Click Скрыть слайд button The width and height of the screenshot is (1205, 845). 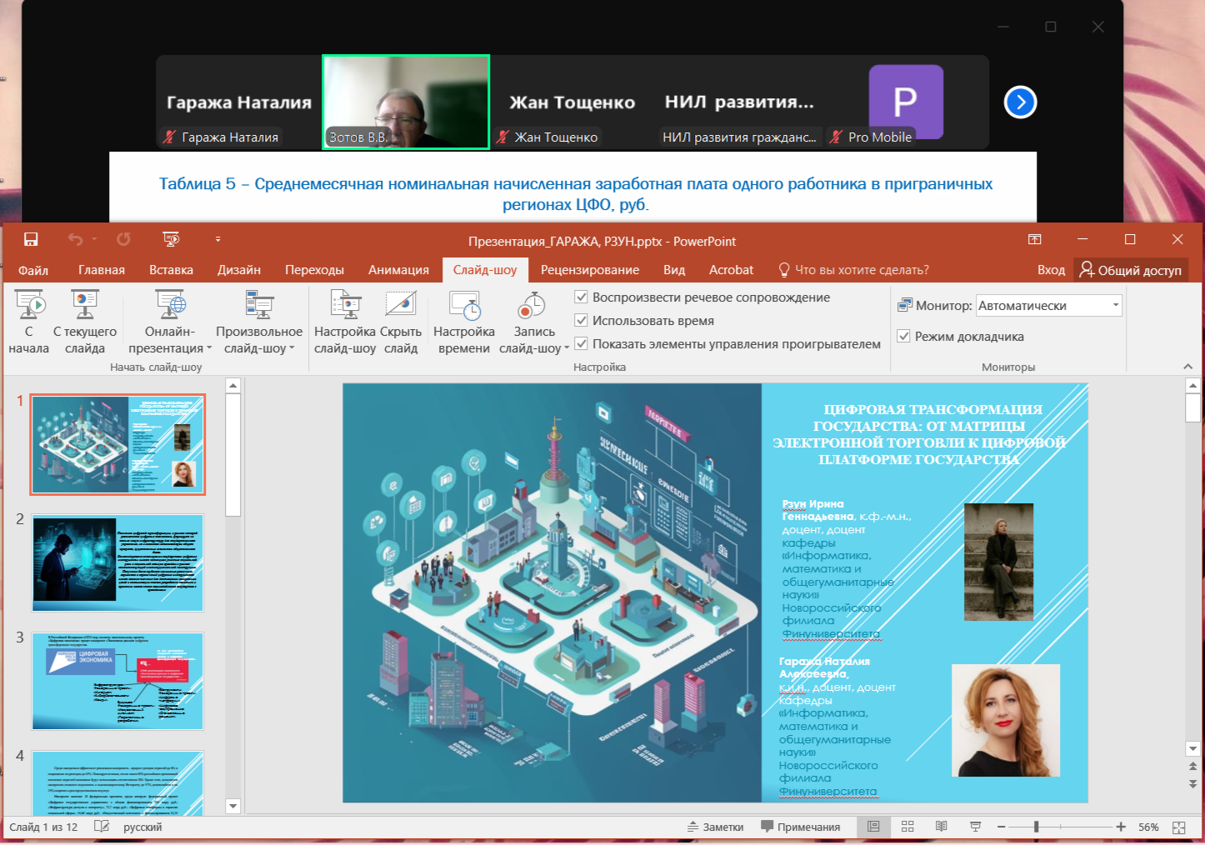pyautogui.click(x=401, y=322)
